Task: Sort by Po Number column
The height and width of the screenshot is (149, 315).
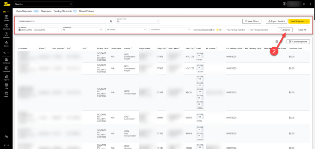Action: (212, 48)
